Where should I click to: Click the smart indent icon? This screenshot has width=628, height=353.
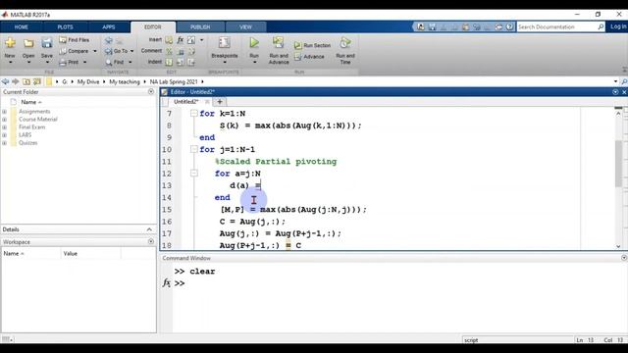[x=169, y=62]
